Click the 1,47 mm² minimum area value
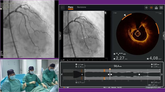Viewport: 165px width, 92px height. click(x=154, y=85)
